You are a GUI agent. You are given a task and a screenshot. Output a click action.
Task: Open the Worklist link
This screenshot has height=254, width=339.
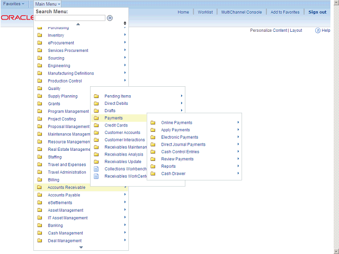pos(205,12)
